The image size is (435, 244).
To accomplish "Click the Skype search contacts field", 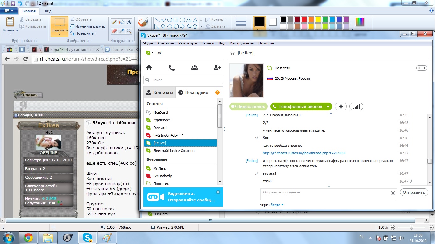I will (x=183, y=80).
